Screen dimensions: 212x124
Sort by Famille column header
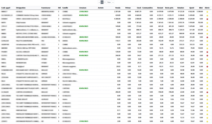[65, 8]
